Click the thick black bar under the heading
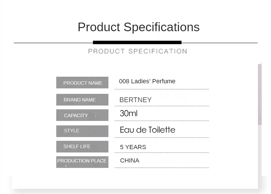 click(x=137, y=43)
